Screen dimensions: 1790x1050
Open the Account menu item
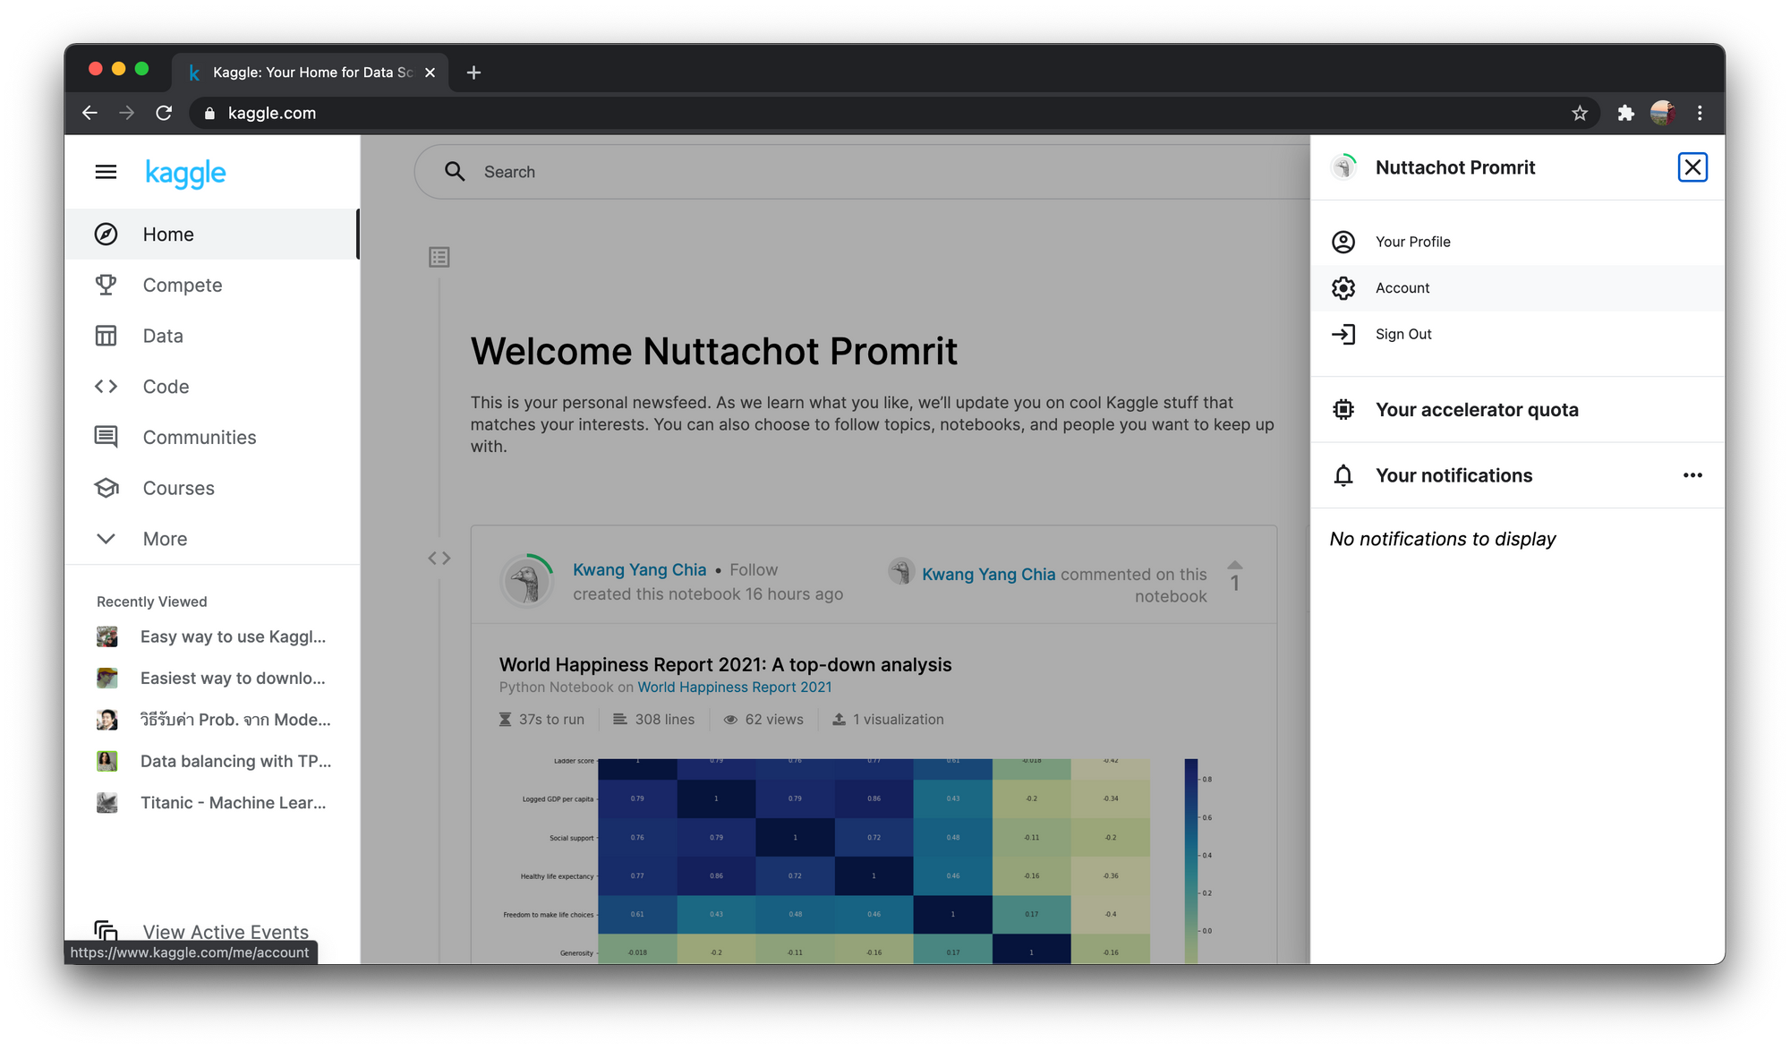(x=1518, y=288)
